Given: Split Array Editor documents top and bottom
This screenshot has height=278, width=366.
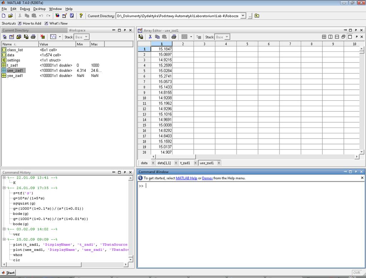Looking at the screenshot, I should [337, 37].
